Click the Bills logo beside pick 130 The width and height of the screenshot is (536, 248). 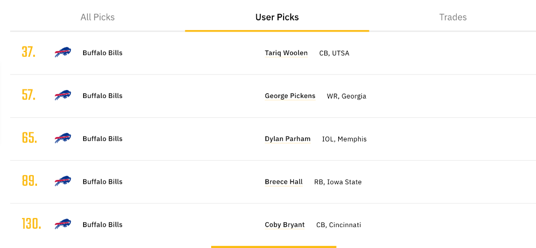[x=63, y=224]
